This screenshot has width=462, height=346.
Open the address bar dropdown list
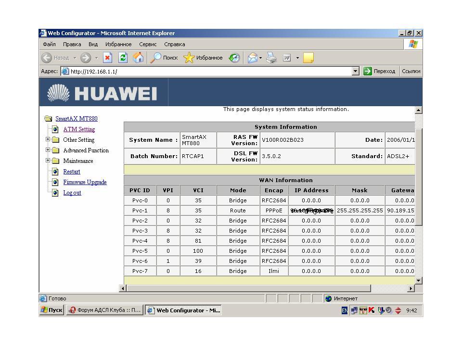point(356,71)
